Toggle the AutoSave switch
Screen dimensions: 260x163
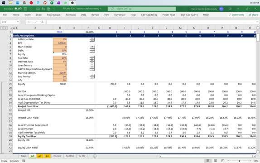[18, 9]
